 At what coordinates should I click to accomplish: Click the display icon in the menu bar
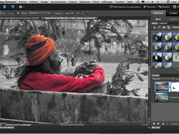point(143,2)
